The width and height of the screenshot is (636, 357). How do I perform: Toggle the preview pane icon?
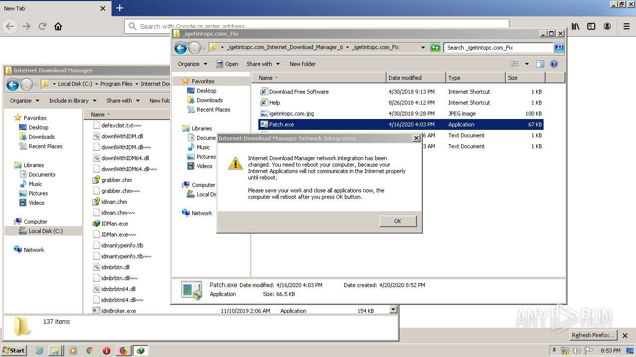[x=540, y=64]
